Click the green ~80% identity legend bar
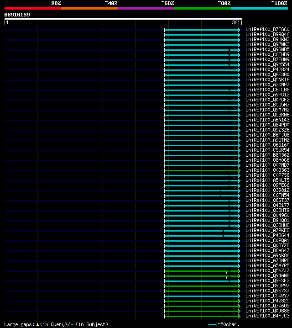Screen dimensions: 292x328 tap(203, 8)
